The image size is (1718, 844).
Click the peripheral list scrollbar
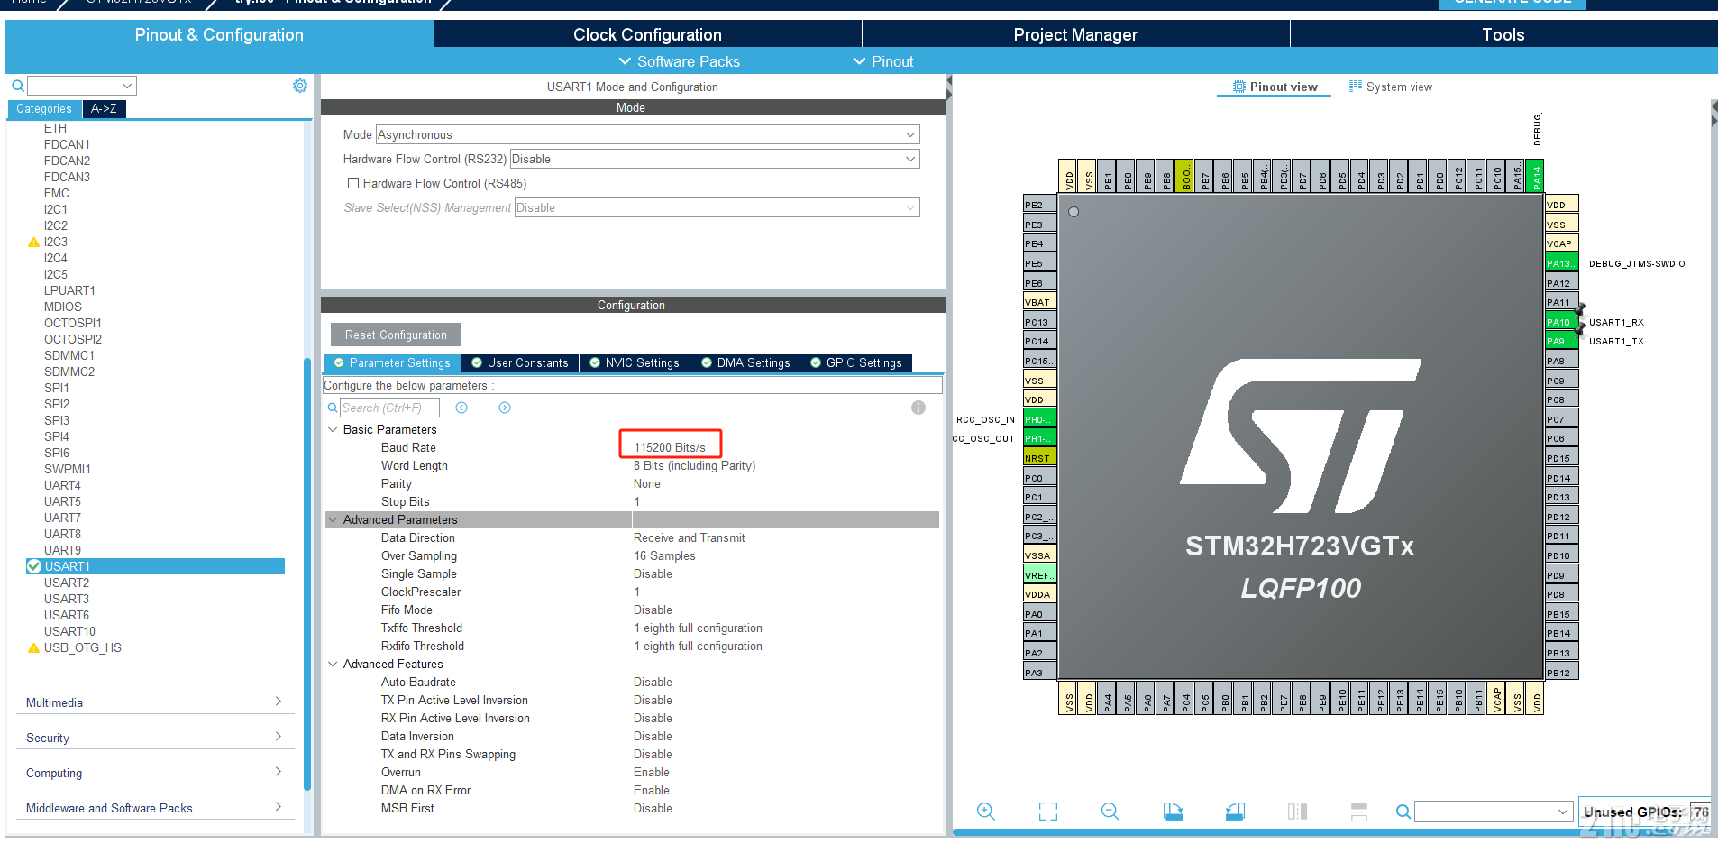click(x=307, y=573)
